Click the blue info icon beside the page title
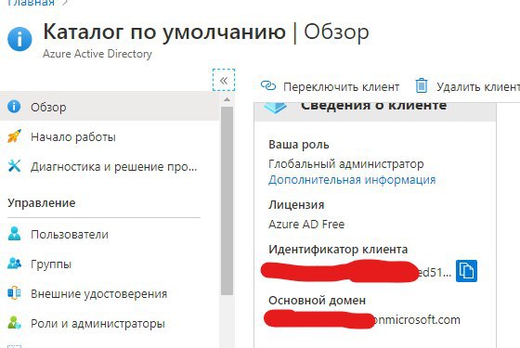Viewport: 520px width, 348px height. click(19, 39)
